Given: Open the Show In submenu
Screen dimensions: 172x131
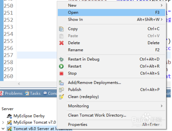Looking at the screenshot, I should pyautogui.click(x=111, y=20).
